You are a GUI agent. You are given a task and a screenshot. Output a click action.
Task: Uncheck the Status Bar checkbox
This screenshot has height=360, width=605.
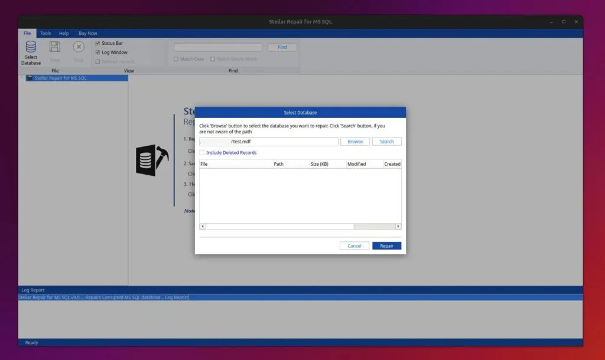97,43
